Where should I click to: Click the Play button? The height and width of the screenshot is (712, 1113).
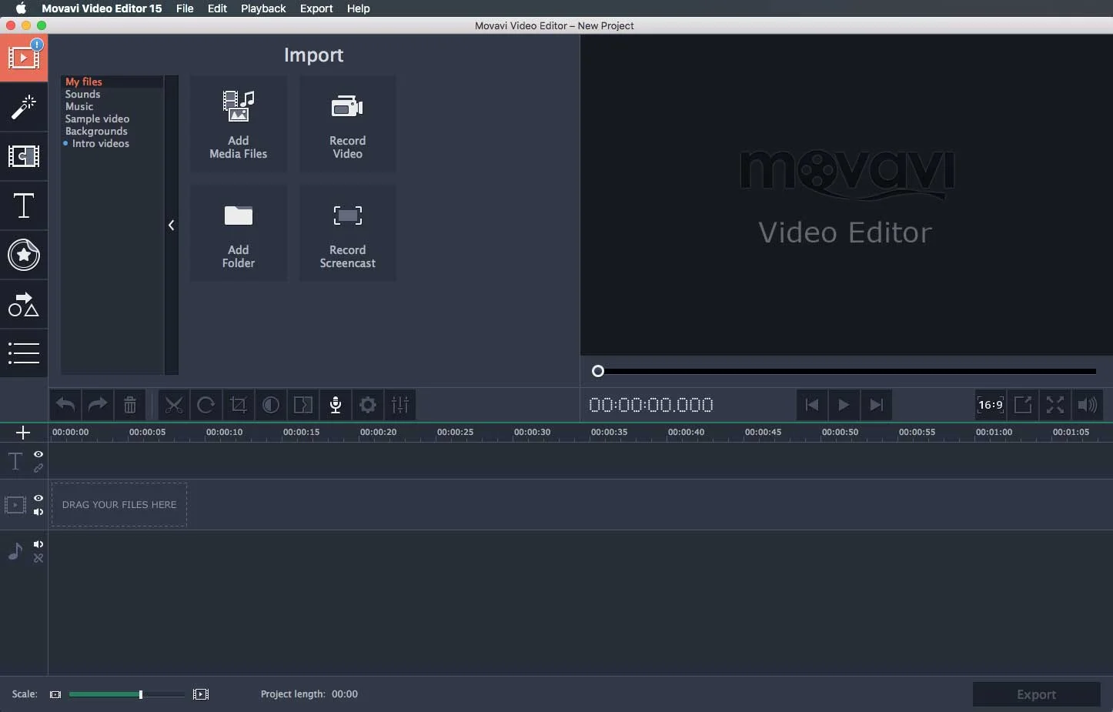coord(844,405)
